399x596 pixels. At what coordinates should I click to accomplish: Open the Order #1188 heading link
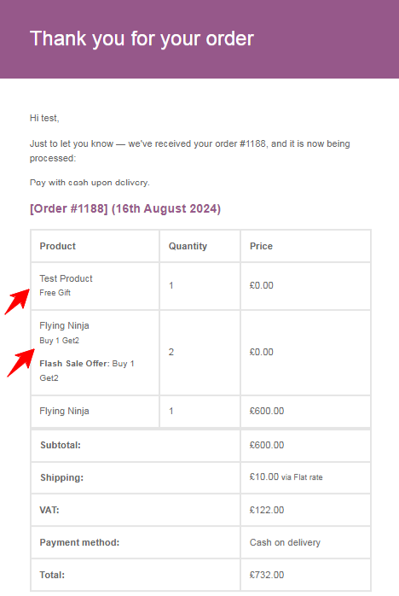pos(125,208)
